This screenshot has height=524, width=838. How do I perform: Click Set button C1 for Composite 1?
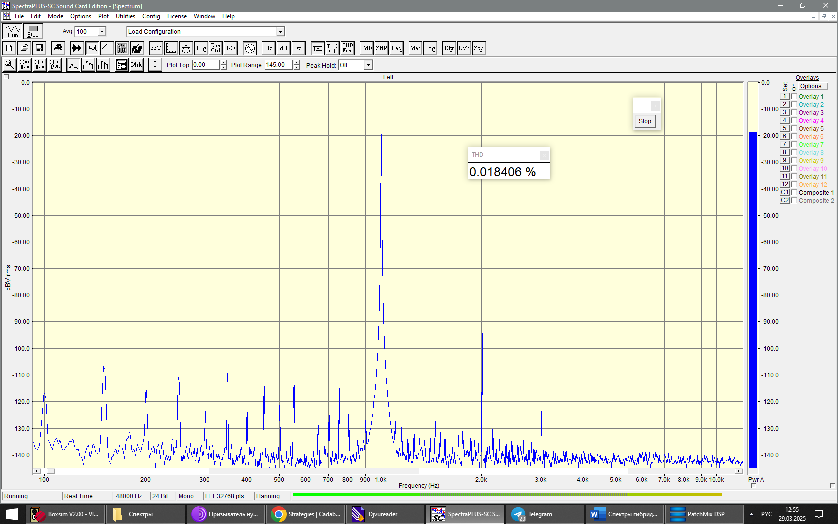(785, 192)
